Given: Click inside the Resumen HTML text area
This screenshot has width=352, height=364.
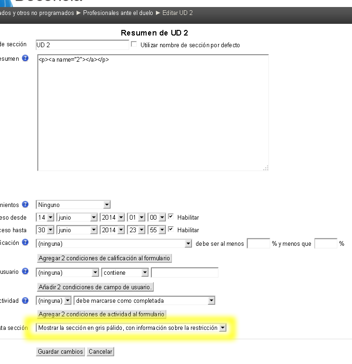Looking at the screenshot, I should [153, 113].
